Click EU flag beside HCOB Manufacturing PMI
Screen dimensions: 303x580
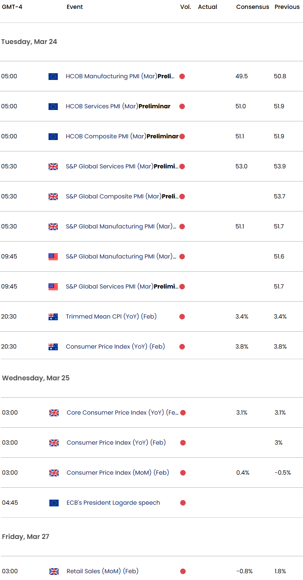[53, 77]
